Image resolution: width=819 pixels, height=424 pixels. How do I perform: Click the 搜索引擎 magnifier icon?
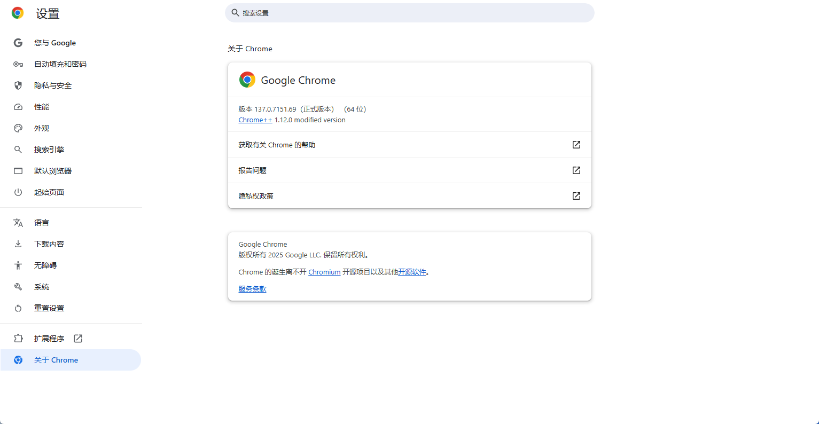pyautogui.click(x=18, y=150)
